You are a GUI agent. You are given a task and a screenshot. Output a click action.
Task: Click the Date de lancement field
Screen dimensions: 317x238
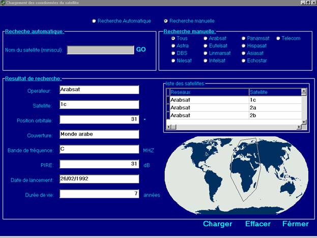99,179
